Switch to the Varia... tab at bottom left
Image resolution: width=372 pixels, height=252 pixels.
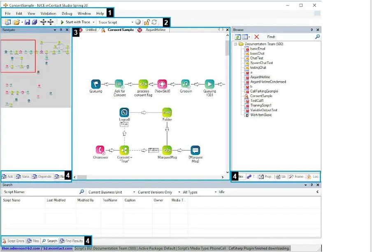click(x=23, y=177)
